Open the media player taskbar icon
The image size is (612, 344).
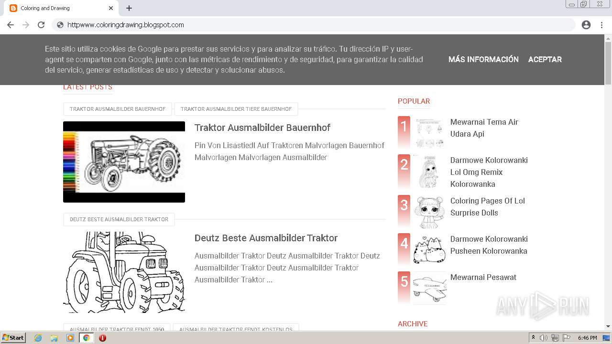pyautogui.click(x=70, y=338)
